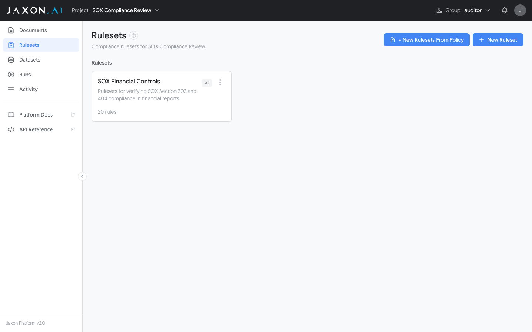Viewport: 532px width, 332px height.
Task: Select the Rulesets icon in the sidebar
Action: (11, 45)
